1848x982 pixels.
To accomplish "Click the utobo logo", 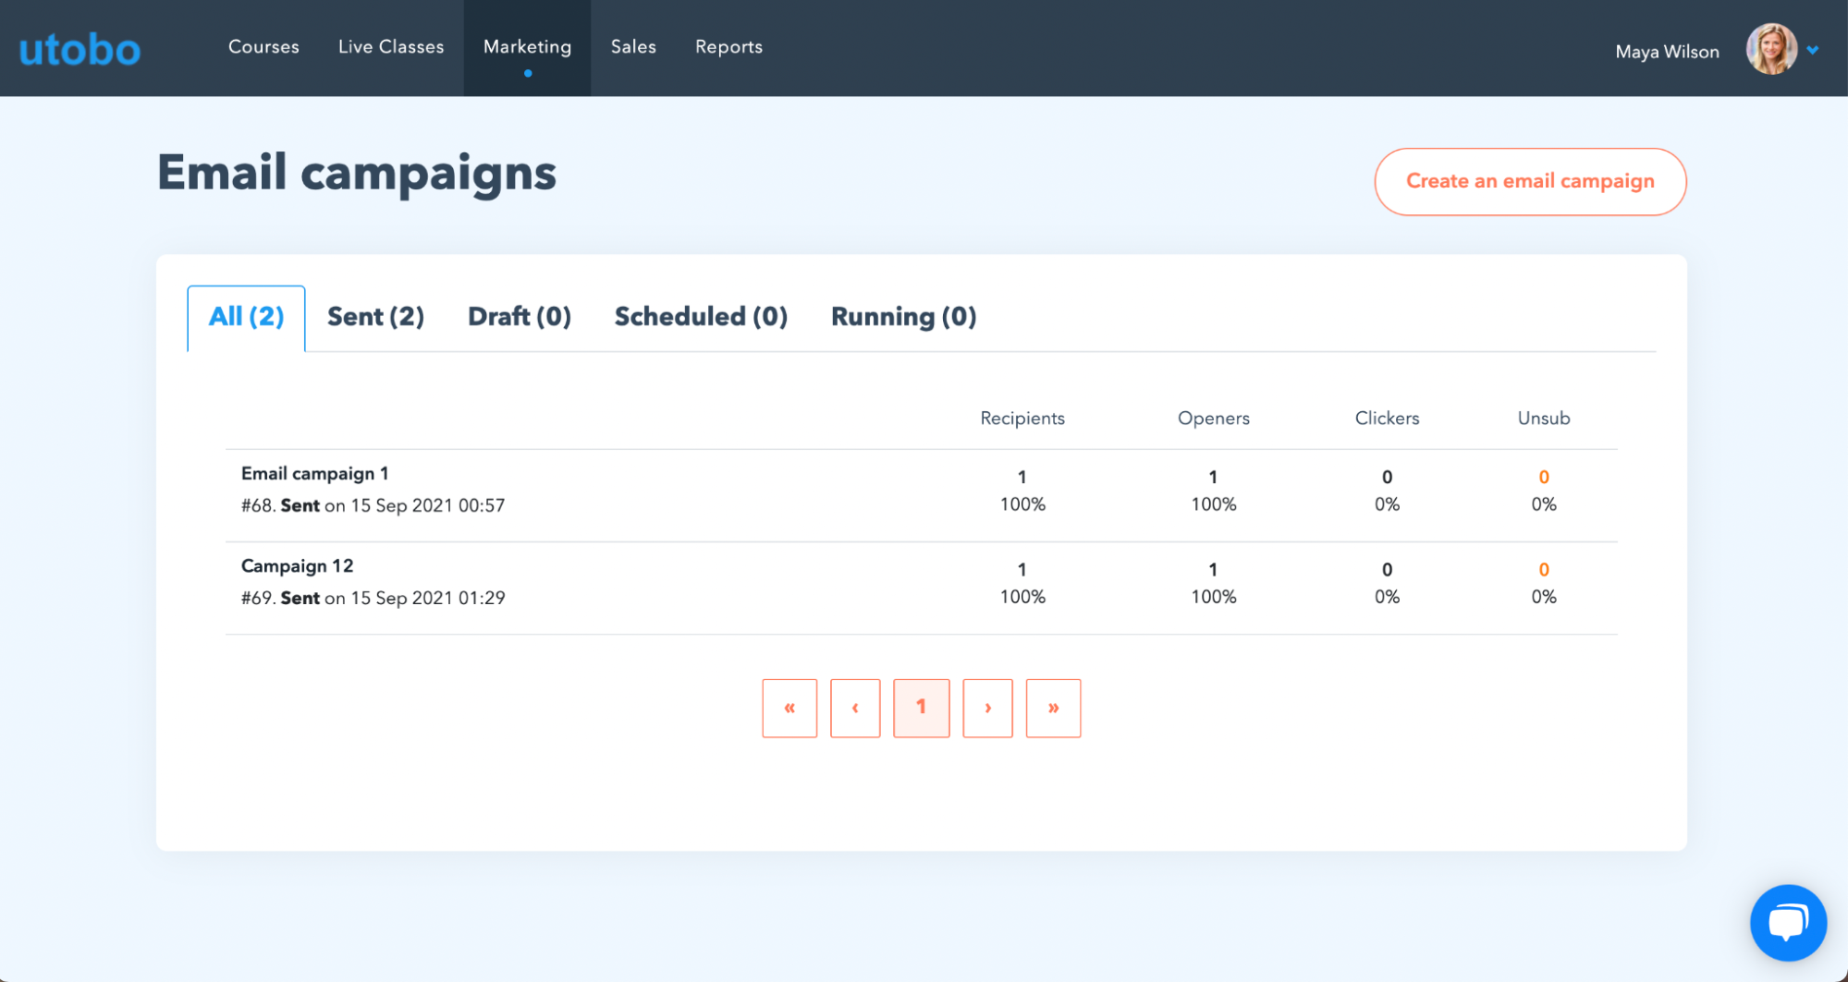I will [80, 49].
